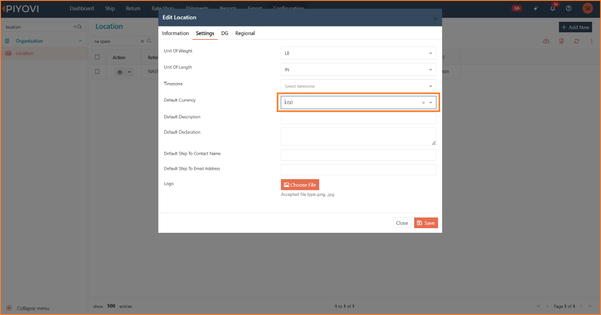View the row using the eye icon

tap(120, 72)
